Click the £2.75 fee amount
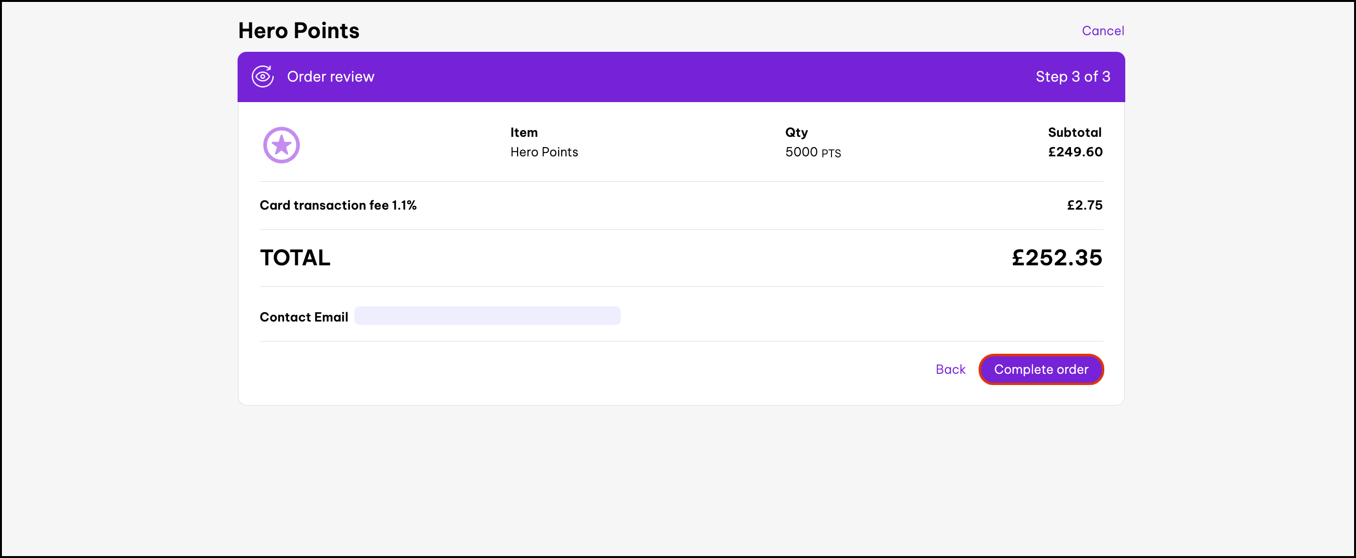The height and width of the screenshot is (558, 1356). coord(1084,205)
